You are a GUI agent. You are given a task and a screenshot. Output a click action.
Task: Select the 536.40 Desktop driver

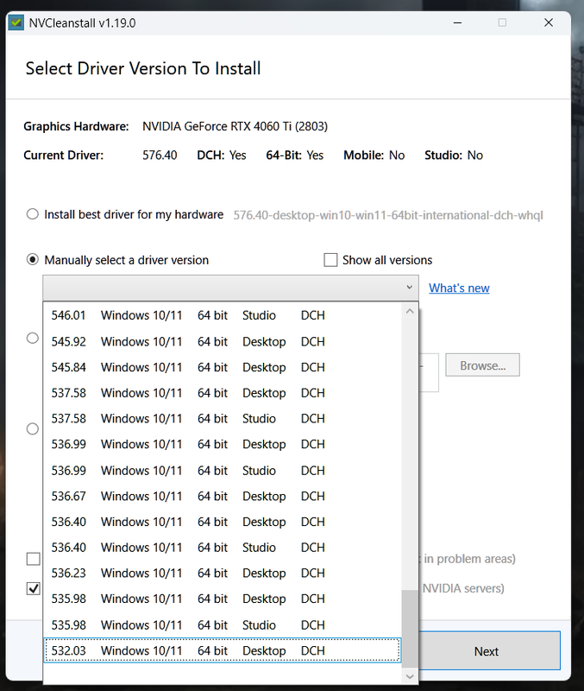click(x=223, y=522)
